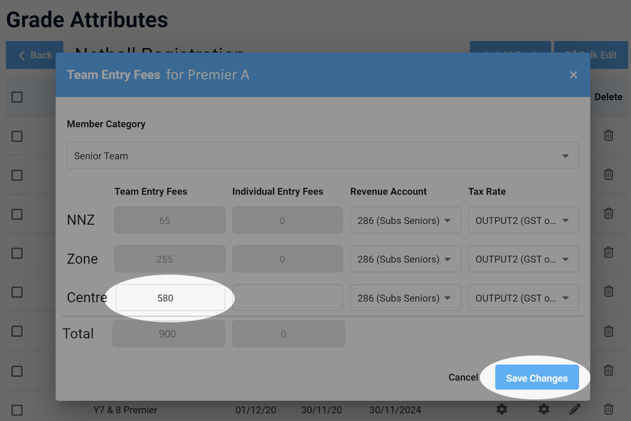Image resolution: width=631 pixels, height=421 pixels.
Task: Open the Zone Tax Rate dropdown
Action: (x=523, y=259)
